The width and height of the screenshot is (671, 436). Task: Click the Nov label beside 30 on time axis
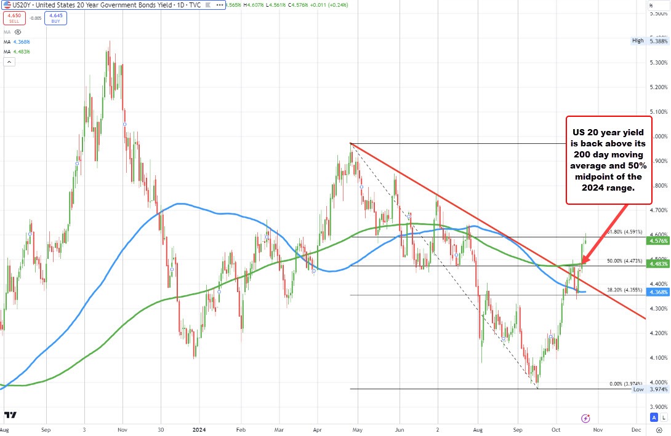click(123, 430)
